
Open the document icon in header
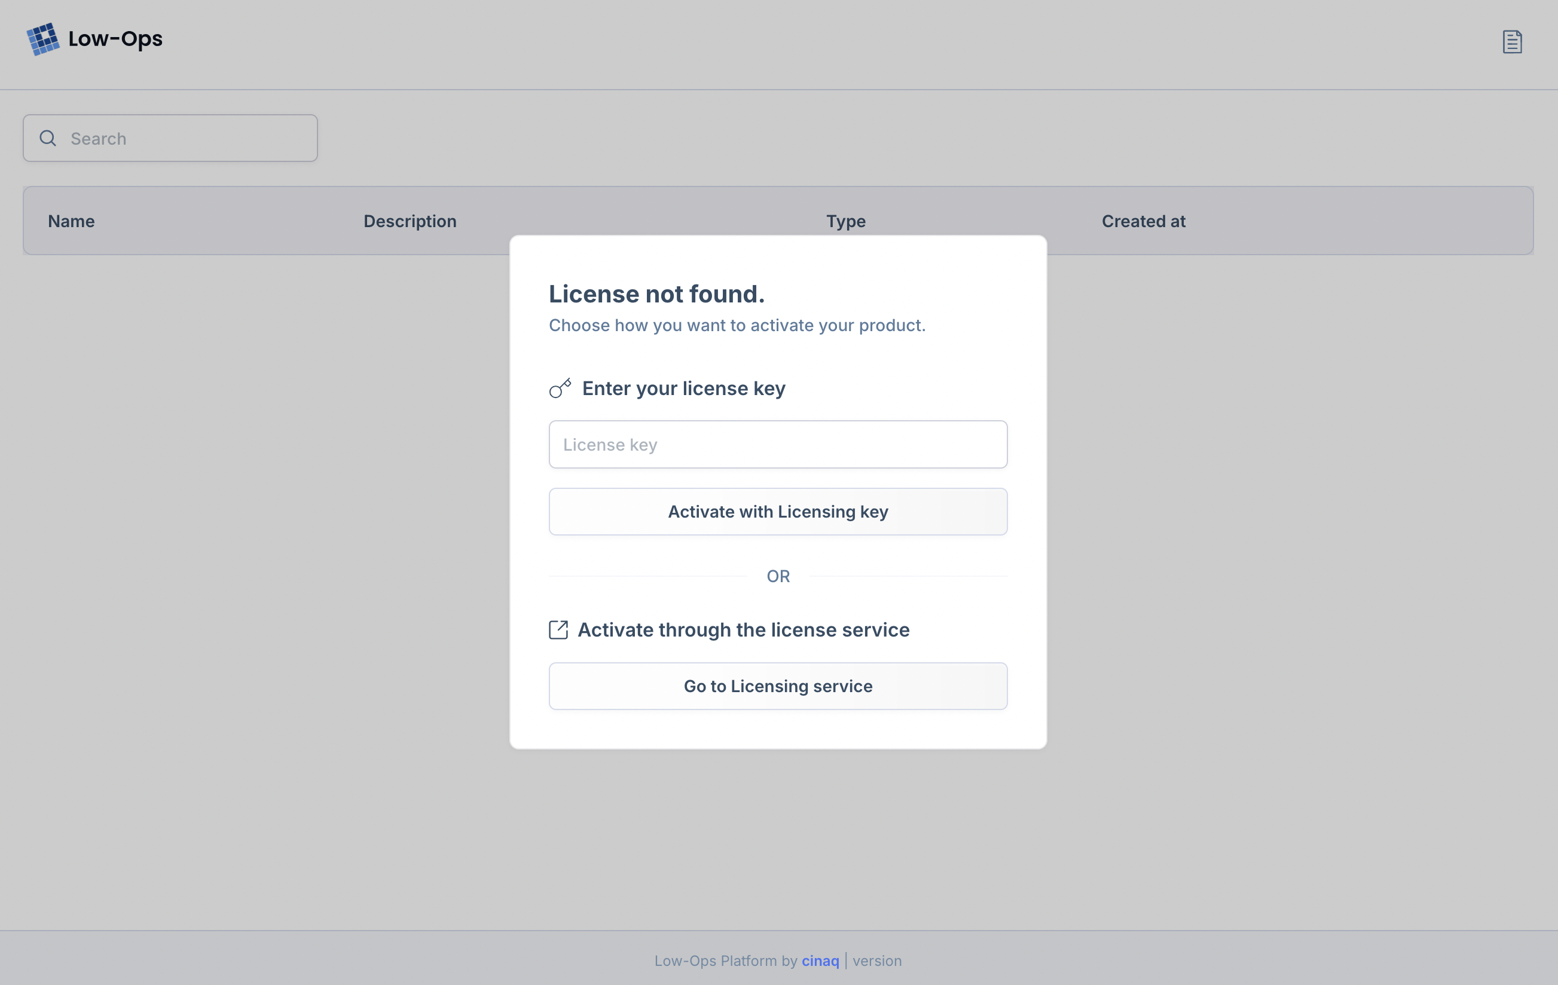[x=1511, y=42]
